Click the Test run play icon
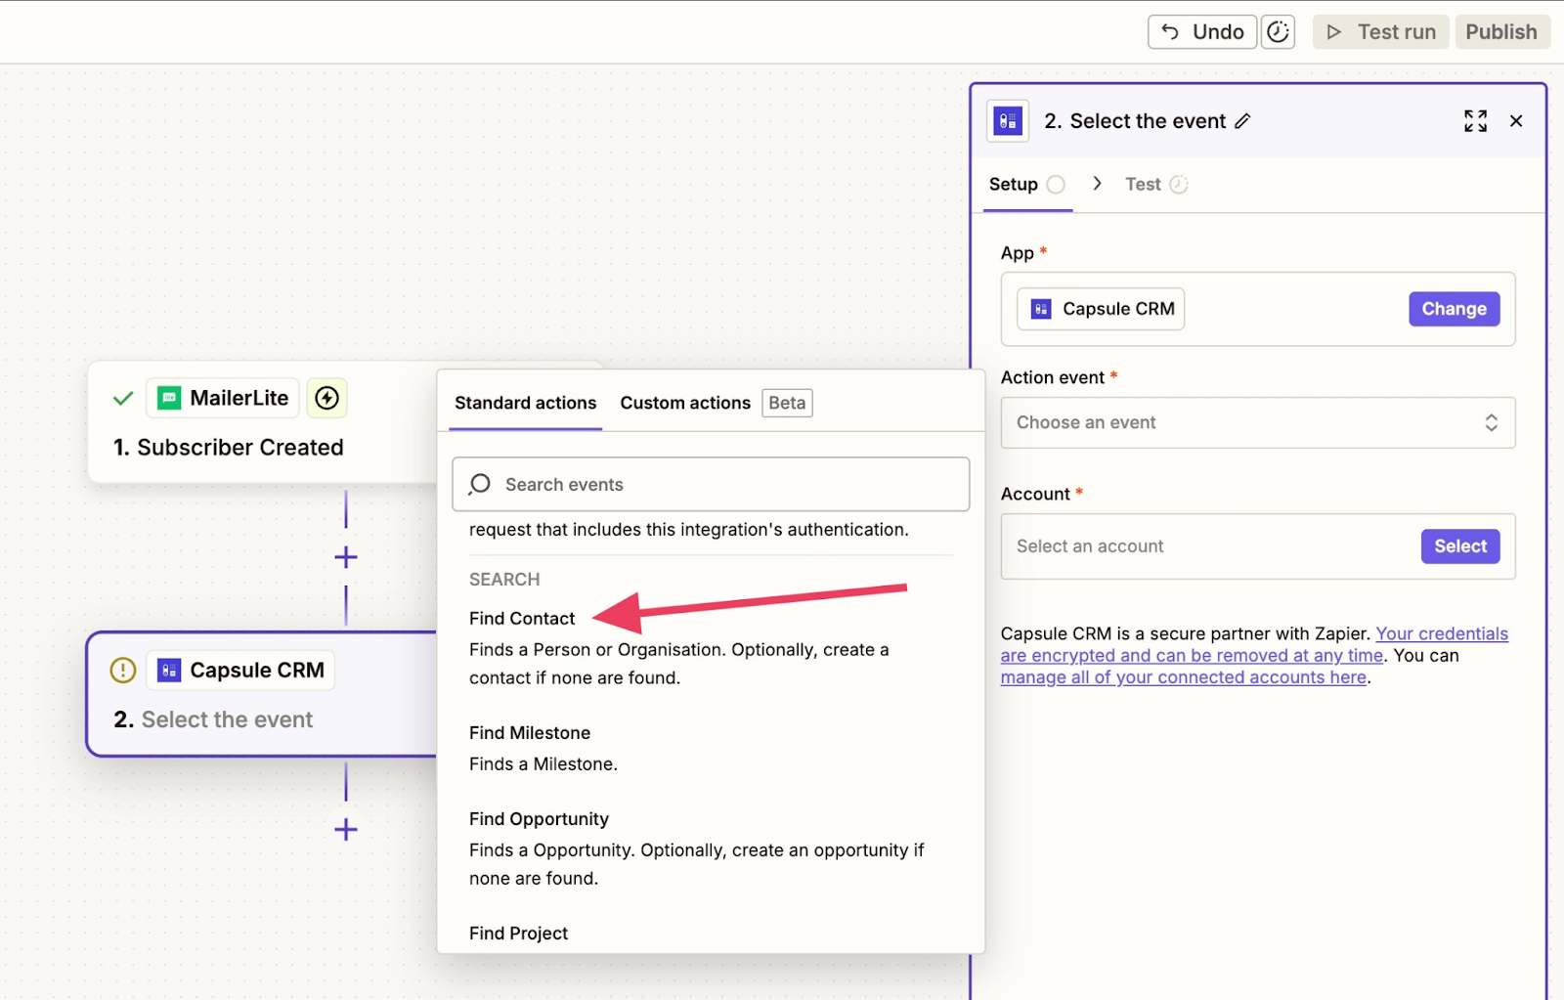1564x1000 pixels. point(1334,32)
